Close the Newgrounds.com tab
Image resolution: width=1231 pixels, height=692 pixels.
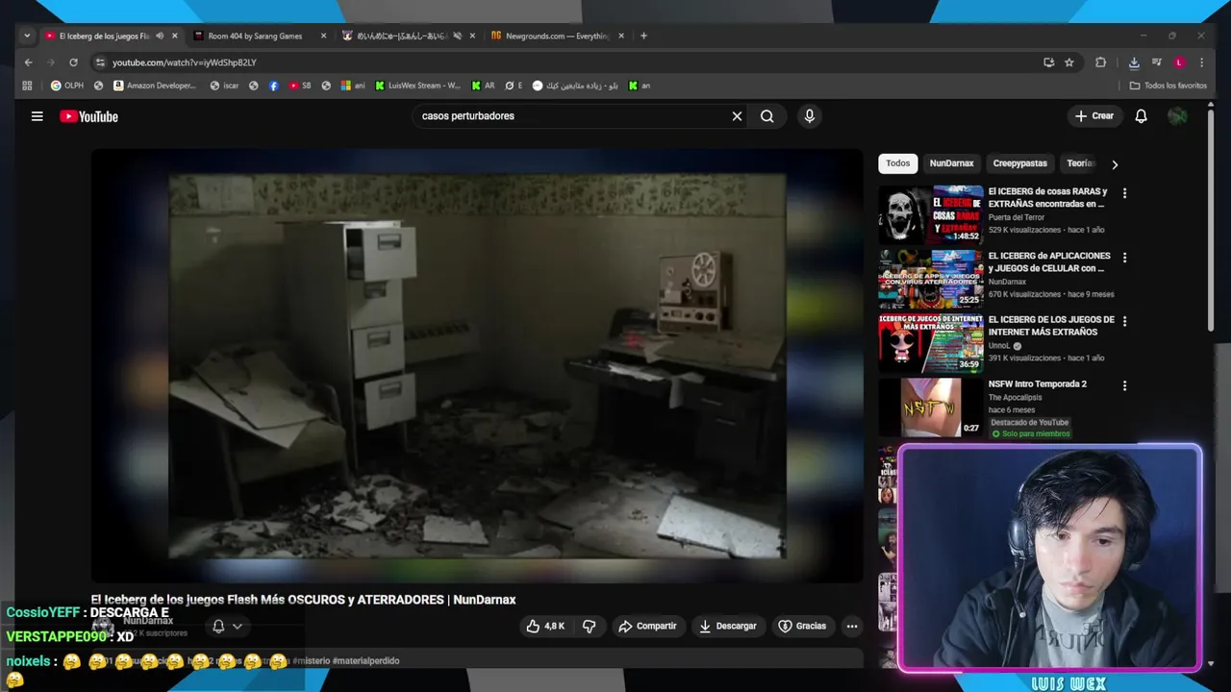621,36
